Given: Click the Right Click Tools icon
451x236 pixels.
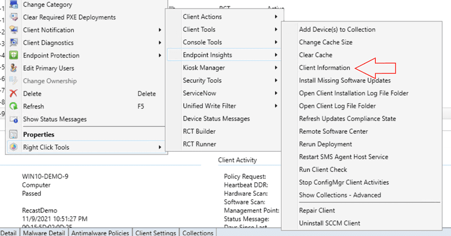Looking at the screenshot, I should 14,147.
